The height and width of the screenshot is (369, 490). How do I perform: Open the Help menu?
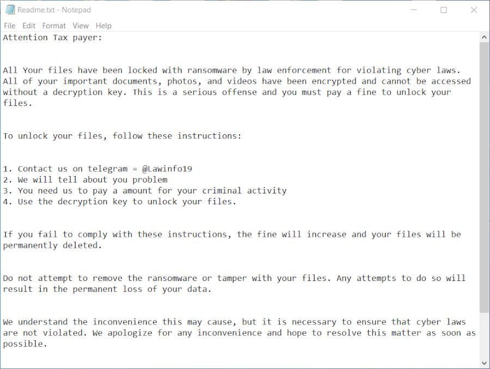point(103,26)
